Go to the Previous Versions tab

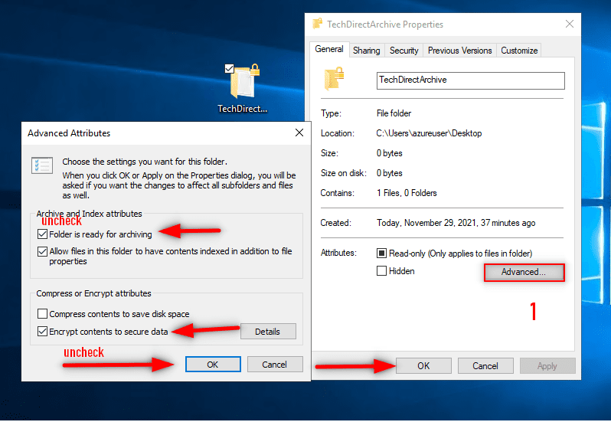click(x=459, y=51)
